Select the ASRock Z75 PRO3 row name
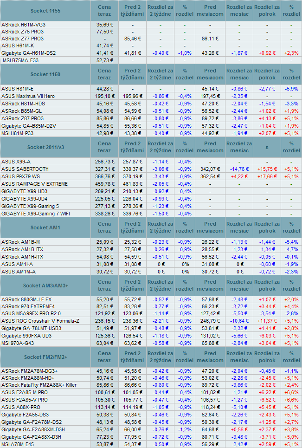 [x=23, y=32]
